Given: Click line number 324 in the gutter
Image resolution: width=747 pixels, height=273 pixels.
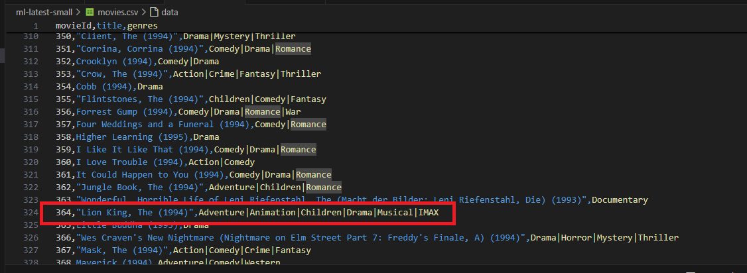Looking at the screenshot, I should click(x=31, y=213).
